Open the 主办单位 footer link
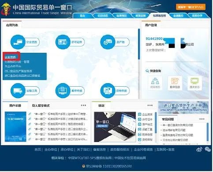Viewport: 213px width, 172px height. [51, 150]
